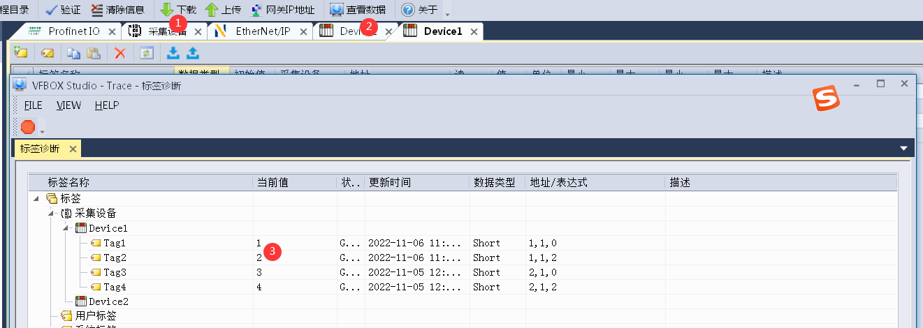Viewport: 923px width, 328px height.
Task: Click Tag2's address 1,1,2
Action: 543,258
